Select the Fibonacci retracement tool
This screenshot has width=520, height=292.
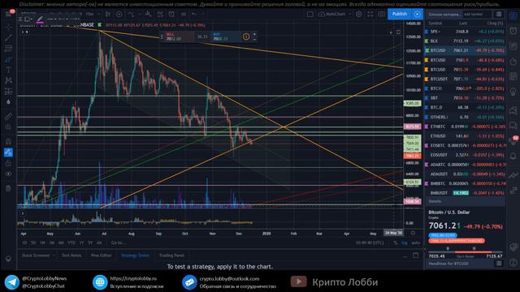pos(8,49)
